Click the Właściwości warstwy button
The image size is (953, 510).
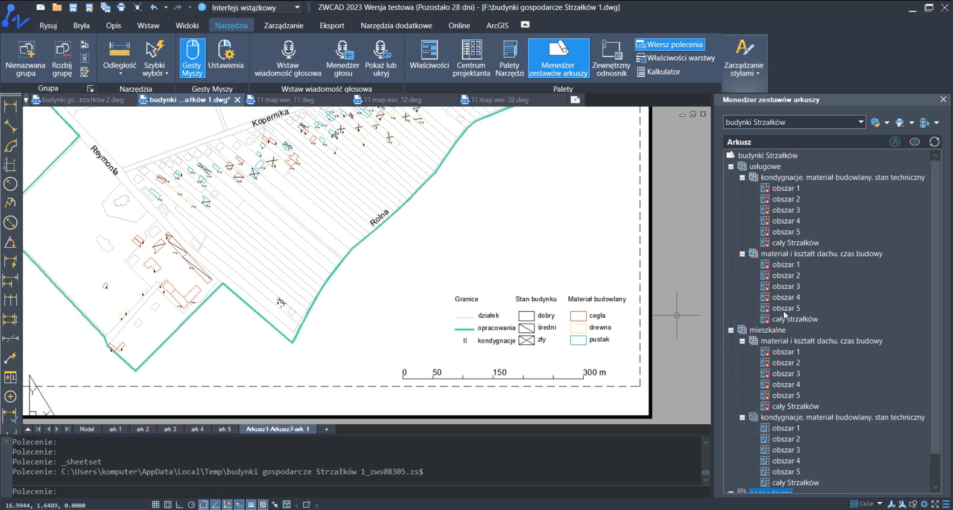[x=675, y=58]
